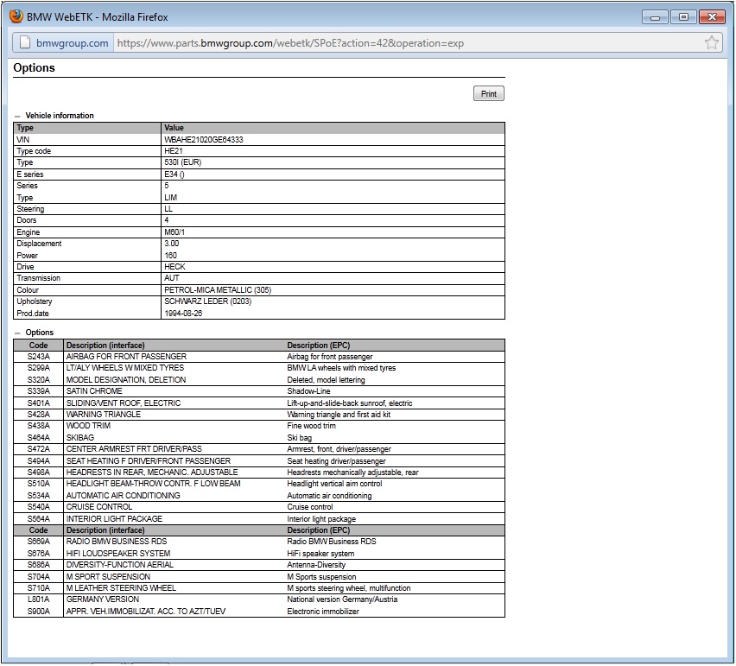Select the upholstery SCHWARZ LEDER (0203)
The width and height of the screenshot is (736, 666).
[x=208, y=301]
